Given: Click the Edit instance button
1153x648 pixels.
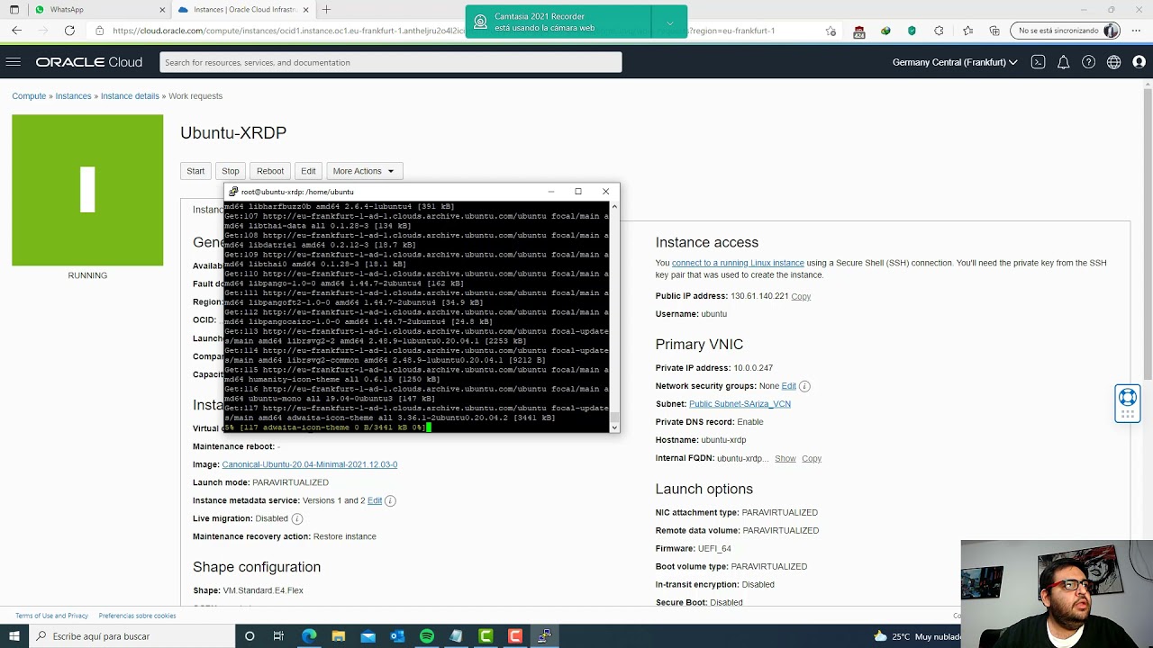Looking at the screenshot, I should tap(308, 171).
